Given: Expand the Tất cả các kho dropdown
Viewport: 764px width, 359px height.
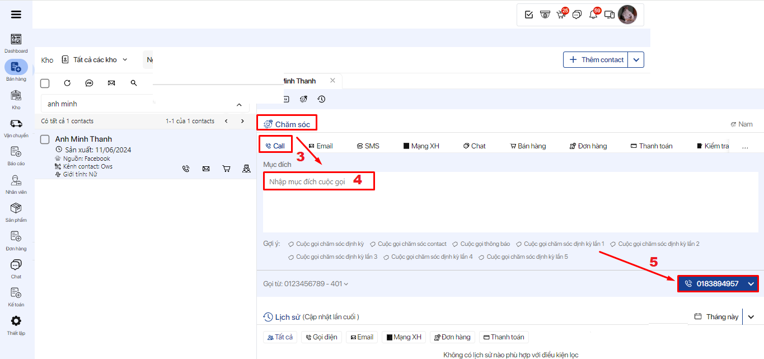Looking at the screenshot, I should [95, 60].
